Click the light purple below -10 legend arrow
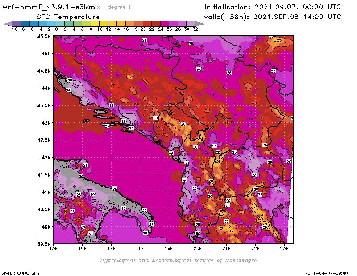The width and height of the screenshot is (357, 276). pos(8,24)
